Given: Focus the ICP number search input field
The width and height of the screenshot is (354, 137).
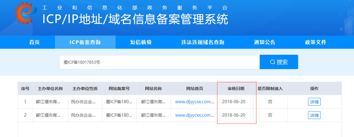Looking at the screenshot, I should pos(159,62).
